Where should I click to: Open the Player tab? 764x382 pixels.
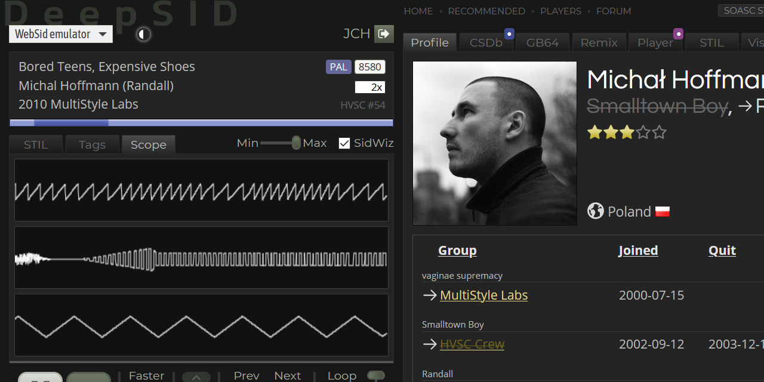point(655,42)
